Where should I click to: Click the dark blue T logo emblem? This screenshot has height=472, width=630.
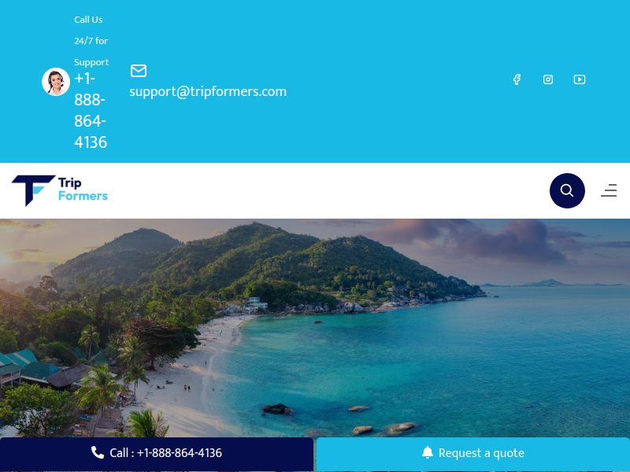(x=33, y=190)
